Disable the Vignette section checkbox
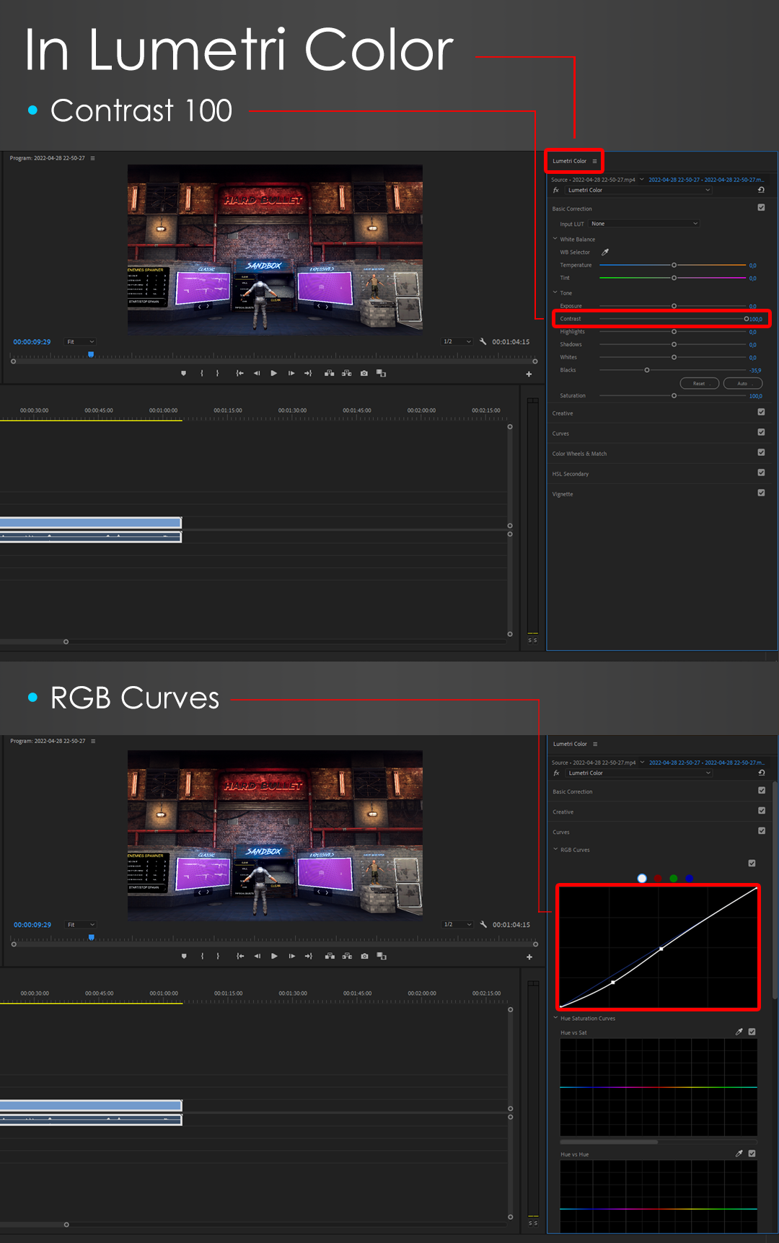 tap(761, 493)
